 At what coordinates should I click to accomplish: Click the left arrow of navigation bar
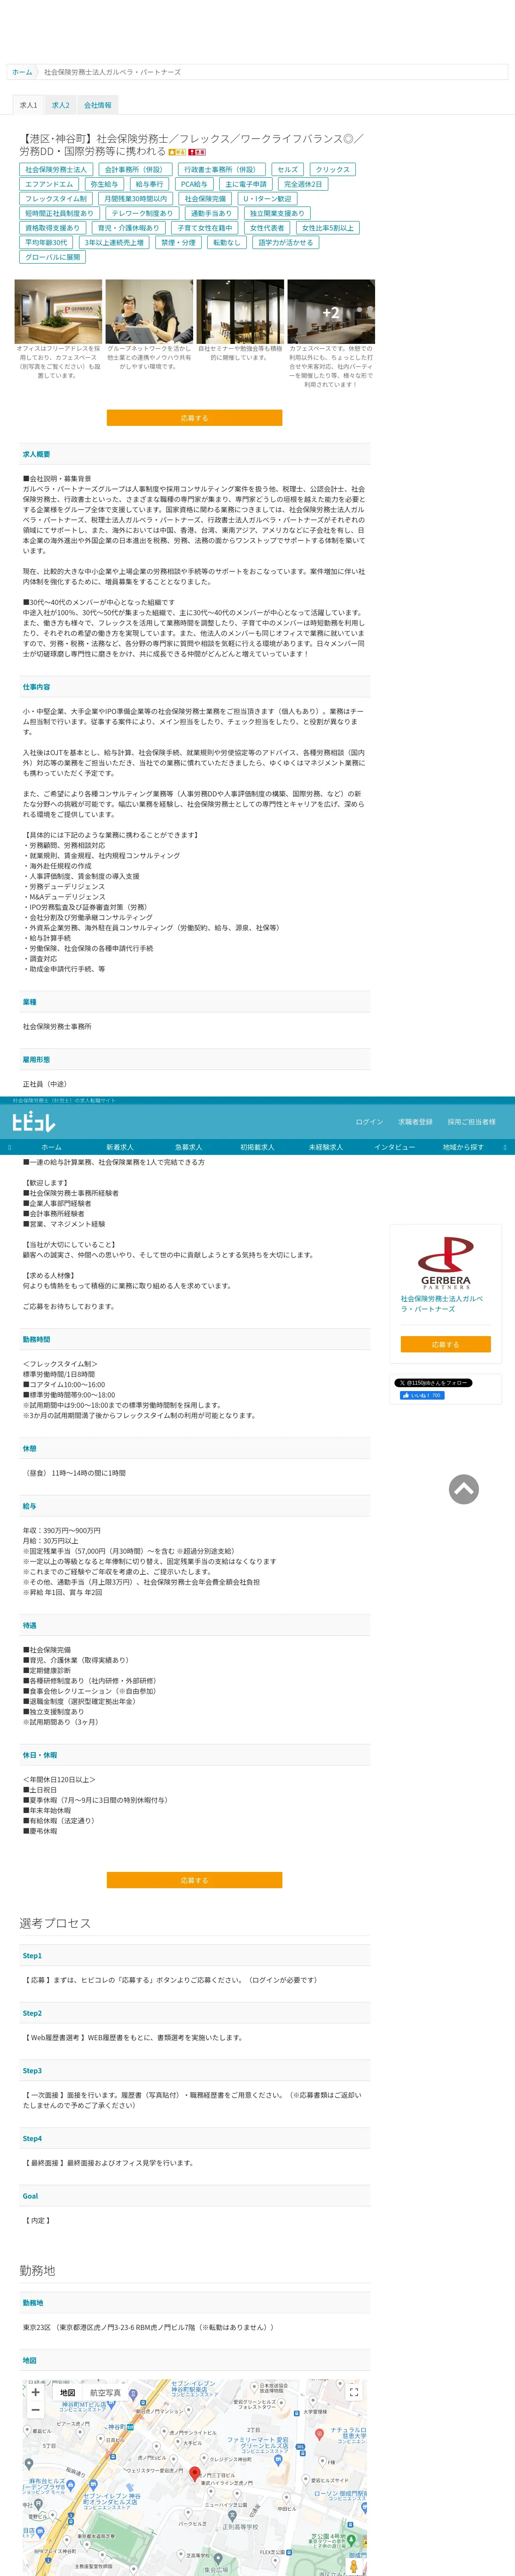(x=9, y=1147)
